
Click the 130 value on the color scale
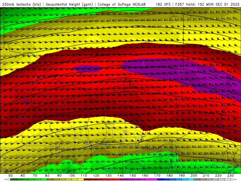point(108,176)
